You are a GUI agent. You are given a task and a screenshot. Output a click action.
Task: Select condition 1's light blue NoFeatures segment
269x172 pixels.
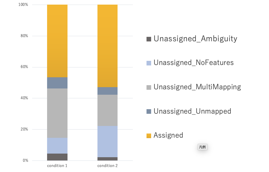point(57,145)
